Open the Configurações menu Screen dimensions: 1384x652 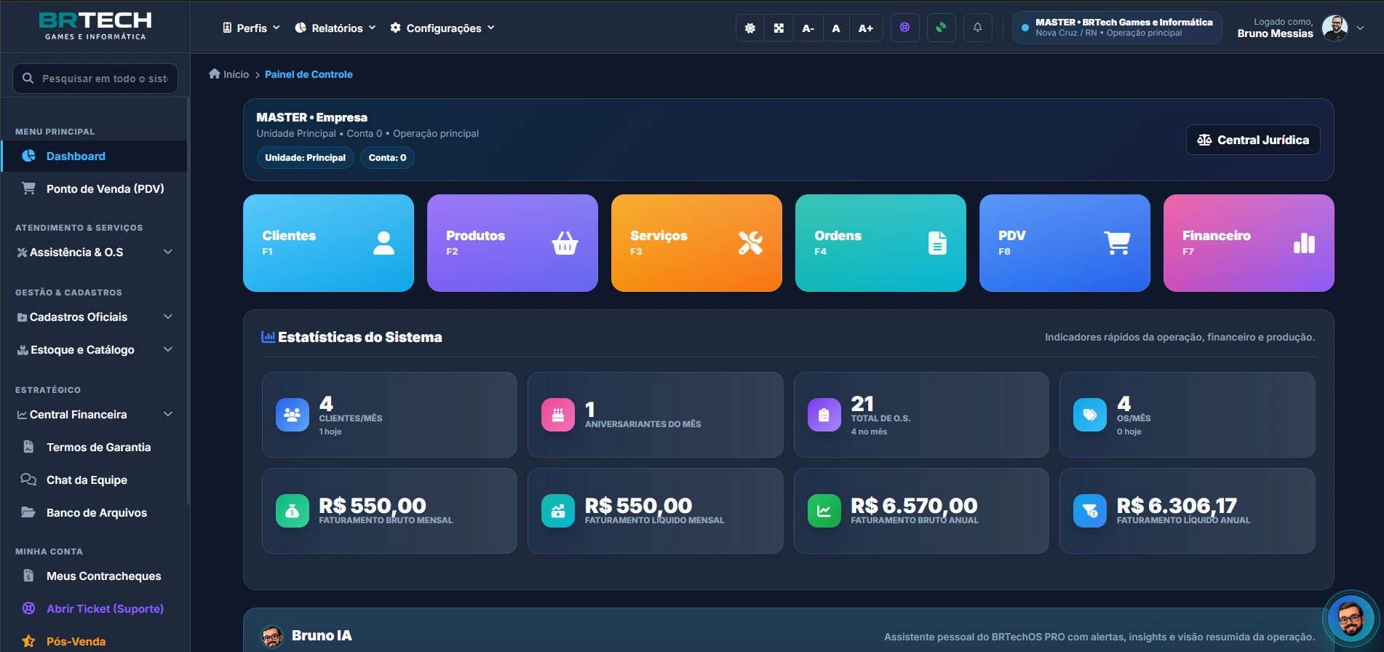click(x=442, y=28)
